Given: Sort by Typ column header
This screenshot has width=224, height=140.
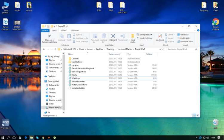Looking at the screenshot, I should pos(136,54).
